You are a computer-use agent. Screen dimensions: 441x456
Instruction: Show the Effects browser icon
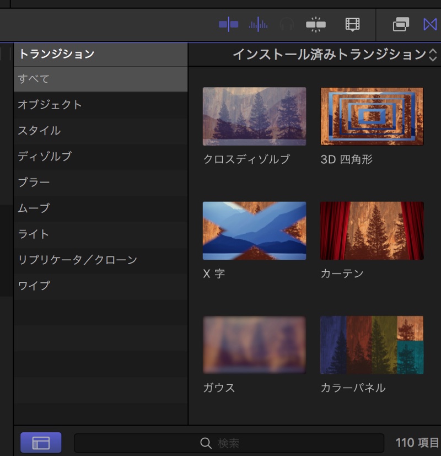(401, 25)
